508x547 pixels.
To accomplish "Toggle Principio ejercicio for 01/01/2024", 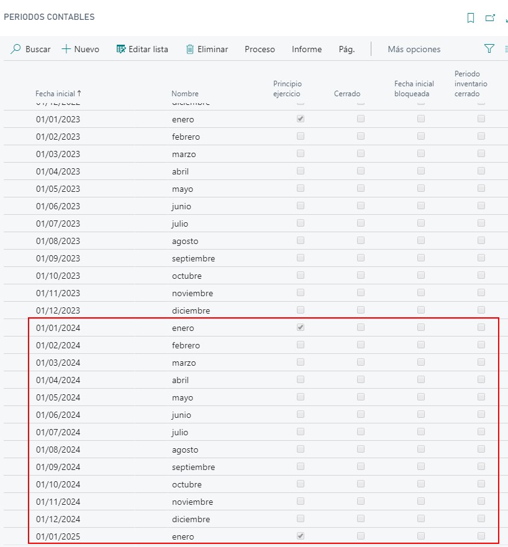I will pos(301,327).
